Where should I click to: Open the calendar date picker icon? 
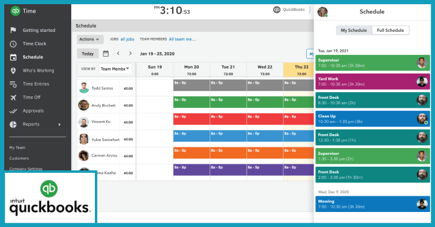tap(106, 54)
